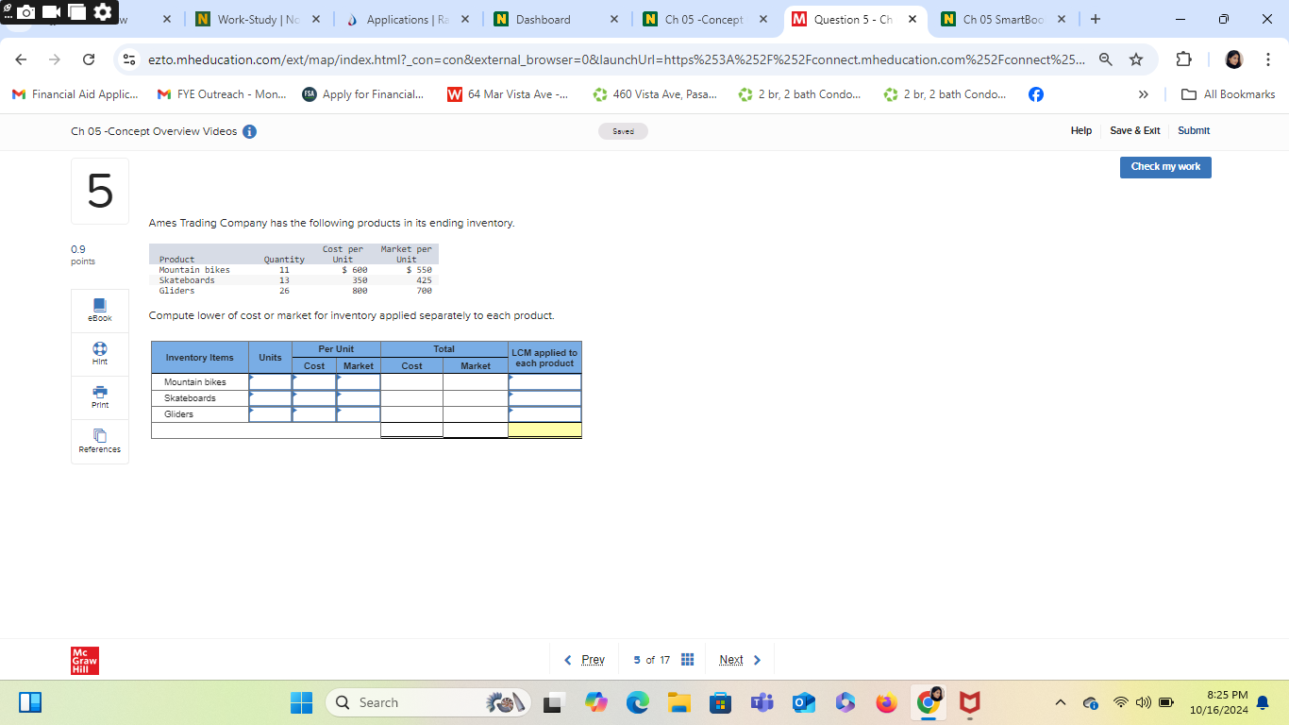Open the clock showing 8:25 PM
The width and height of the screenshot is (1289, 725).
(1219, 702)
